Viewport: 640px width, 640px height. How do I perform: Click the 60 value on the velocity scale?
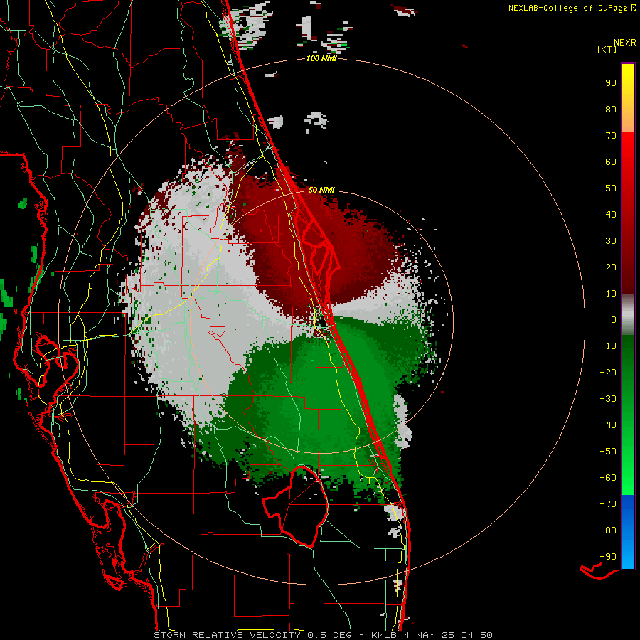click(611, 161)
